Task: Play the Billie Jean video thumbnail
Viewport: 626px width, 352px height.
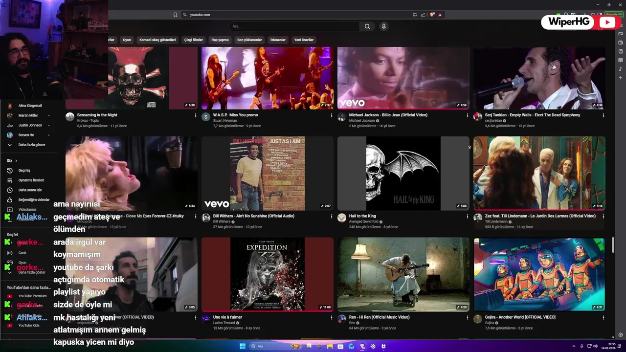Action: point(403,78)
